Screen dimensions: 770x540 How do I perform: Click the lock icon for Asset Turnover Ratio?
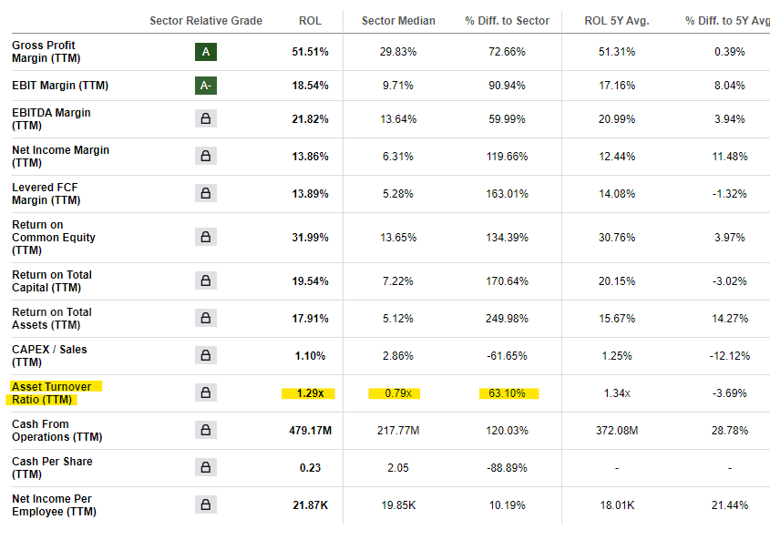pos(206,392)
